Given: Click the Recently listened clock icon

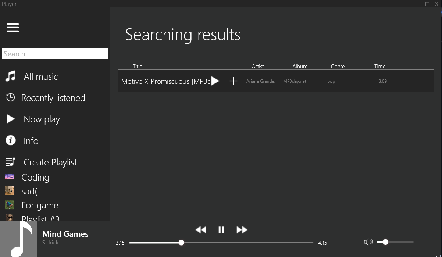Looking at the screenshot, I should coord(11,97).
